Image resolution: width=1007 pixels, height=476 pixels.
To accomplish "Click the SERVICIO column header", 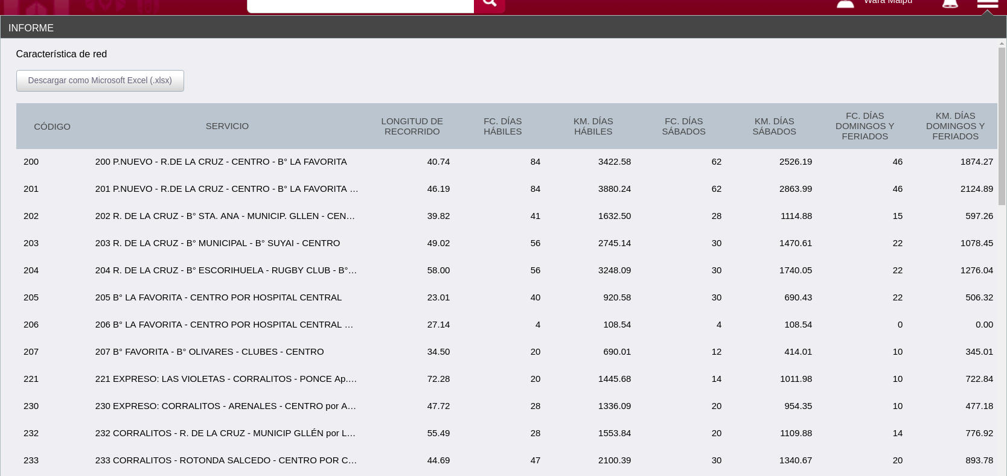I will [227, 126].
